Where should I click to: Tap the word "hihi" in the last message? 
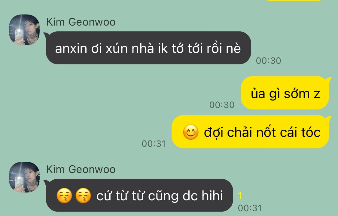click(x=212, y=196)
